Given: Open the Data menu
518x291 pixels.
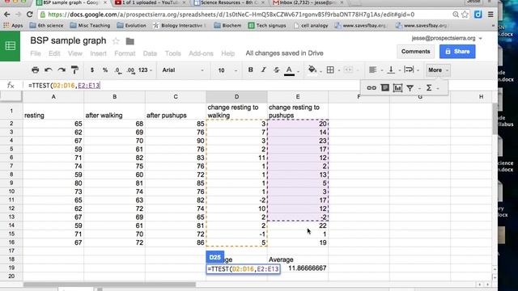Looking at the screenshot, I should click(150, 53).
